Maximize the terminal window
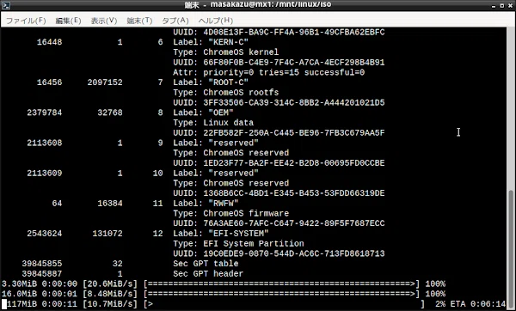The width and height of the screenshot is (516, 311). pyautogui.click(x=502, y=6)
